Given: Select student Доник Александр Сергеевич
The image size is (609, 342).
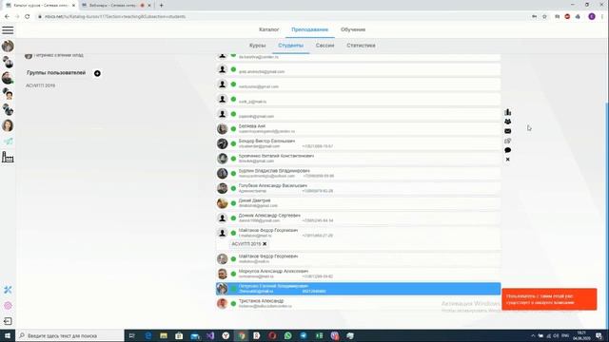Looking at the screenshot, I should tap(358, 218).
